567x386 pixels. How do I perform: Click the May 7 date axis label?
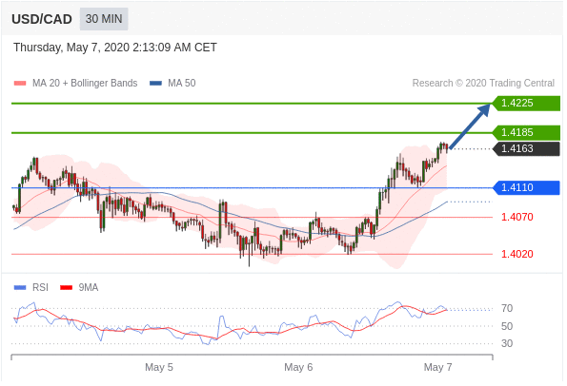click(438, 367)
